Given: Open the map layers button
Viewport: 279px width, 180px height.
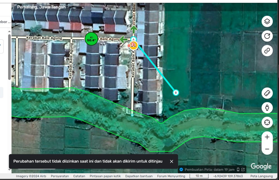Looking at the screenshot, I should (x=267, y=21).
